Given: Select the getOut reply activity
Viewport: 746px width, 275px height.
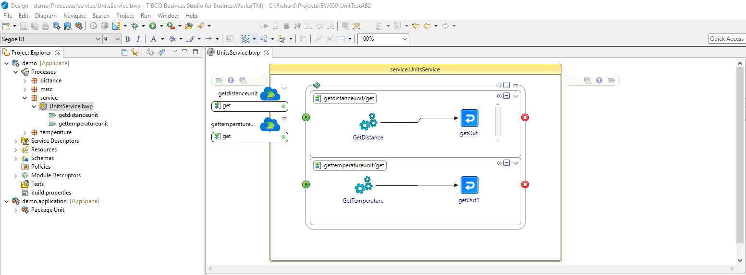Looking at the screenshot, I should coord(469,118).
